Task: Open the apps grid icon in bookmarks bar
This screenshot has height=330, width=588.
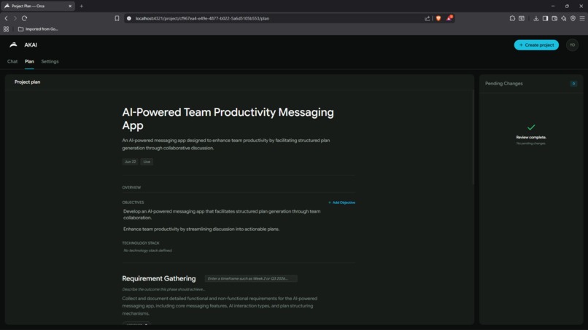Action: tap(6, 29)
